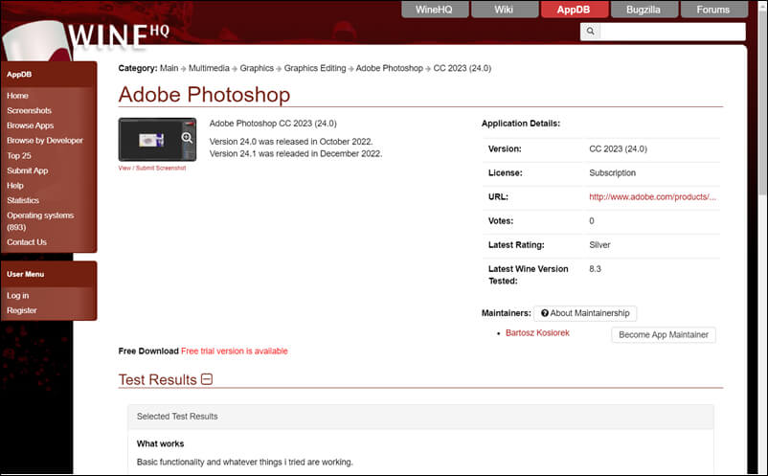
Task: Click Graphics Editing breadcrumb
Action: 315,68
